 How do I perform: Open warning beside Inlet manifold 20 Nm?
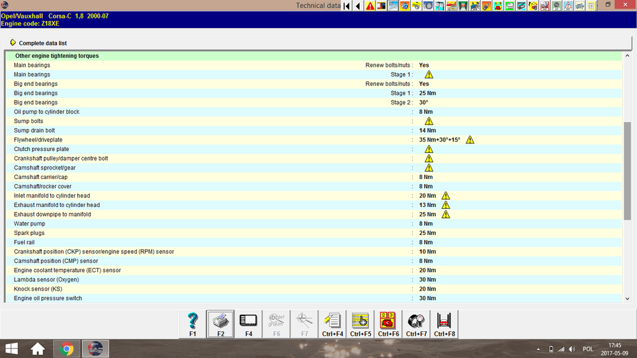pyautogui.click(x=446, y=196)
